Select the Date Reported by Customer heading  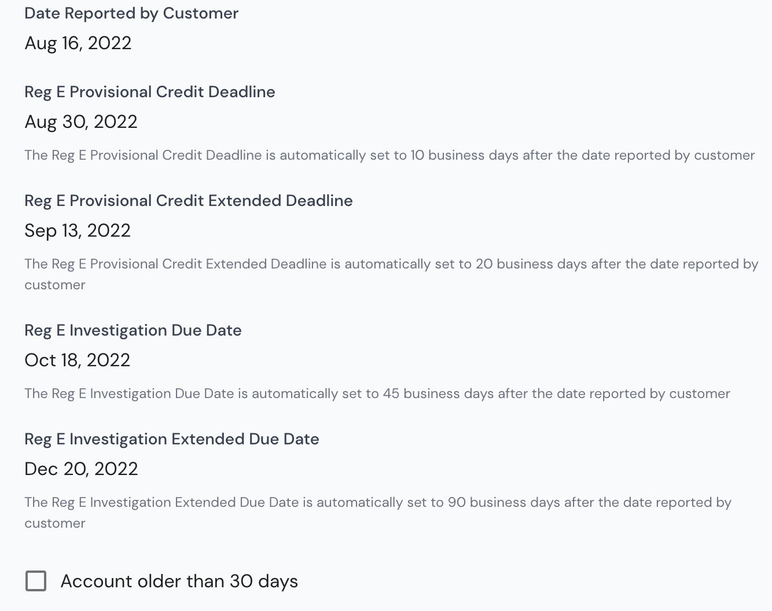tap(131, 13)
